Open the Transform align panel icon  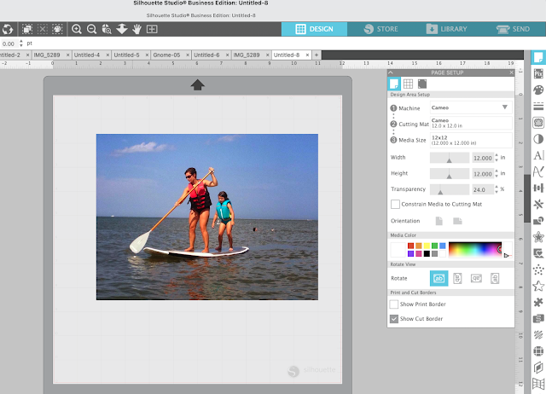click(538, 188)
